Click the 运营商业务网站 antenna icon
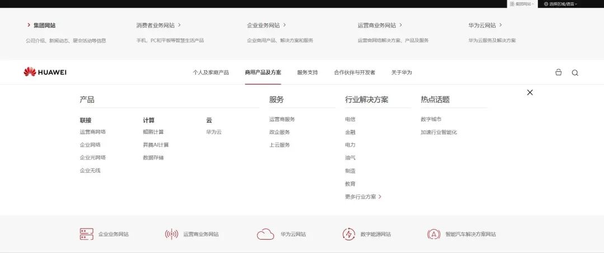This screenshot has height=253, width=604. click(x=172, y=234)
